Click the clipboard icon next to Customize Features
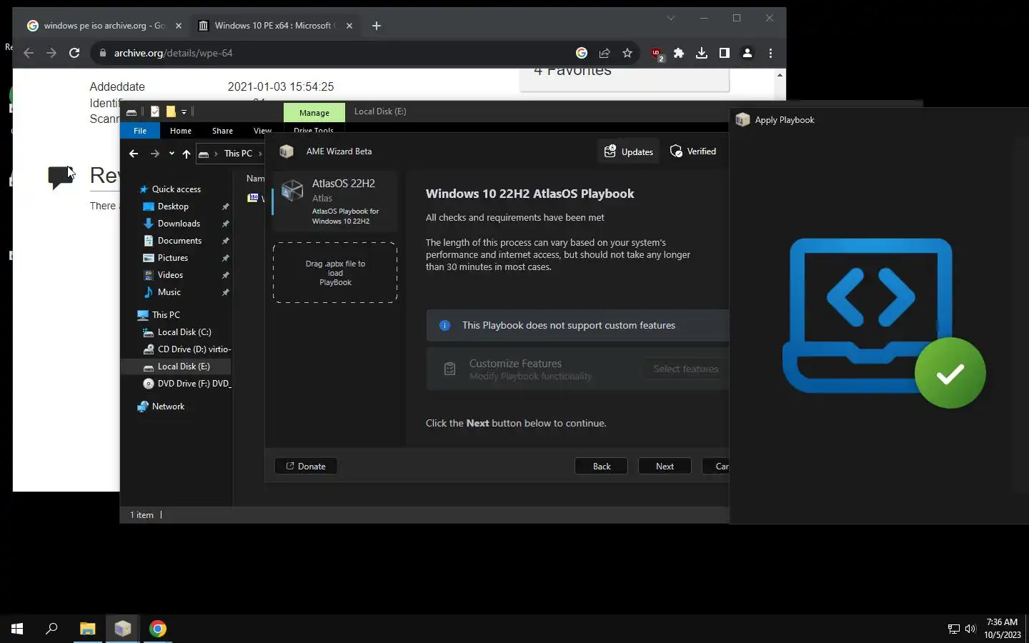 pos(449,369)
